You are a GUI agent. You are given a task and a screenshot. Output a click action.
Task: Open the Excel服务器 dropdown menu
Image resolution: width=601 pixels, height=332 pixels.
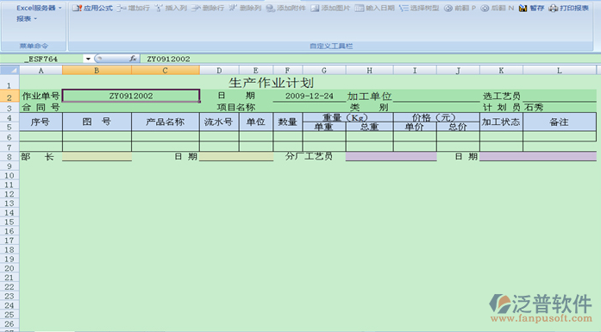pyautogui.click(x=39, y=8)
